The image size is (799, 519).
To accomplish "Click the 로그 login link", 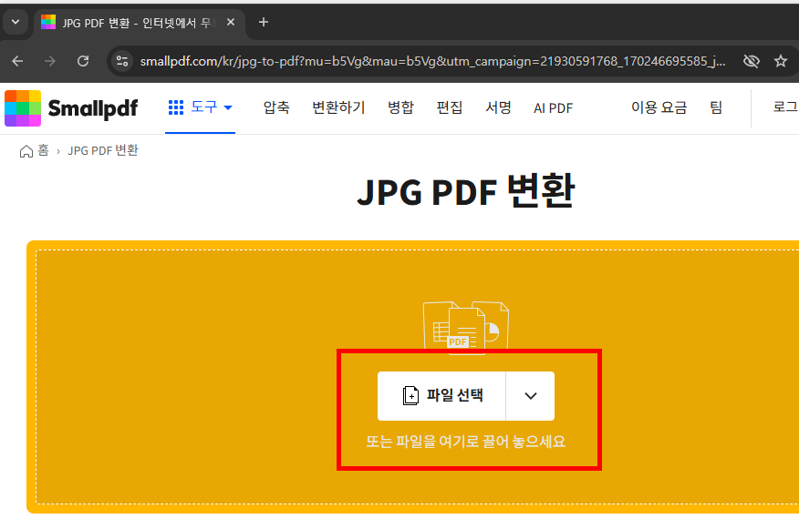I will click(x=785, y=107).
